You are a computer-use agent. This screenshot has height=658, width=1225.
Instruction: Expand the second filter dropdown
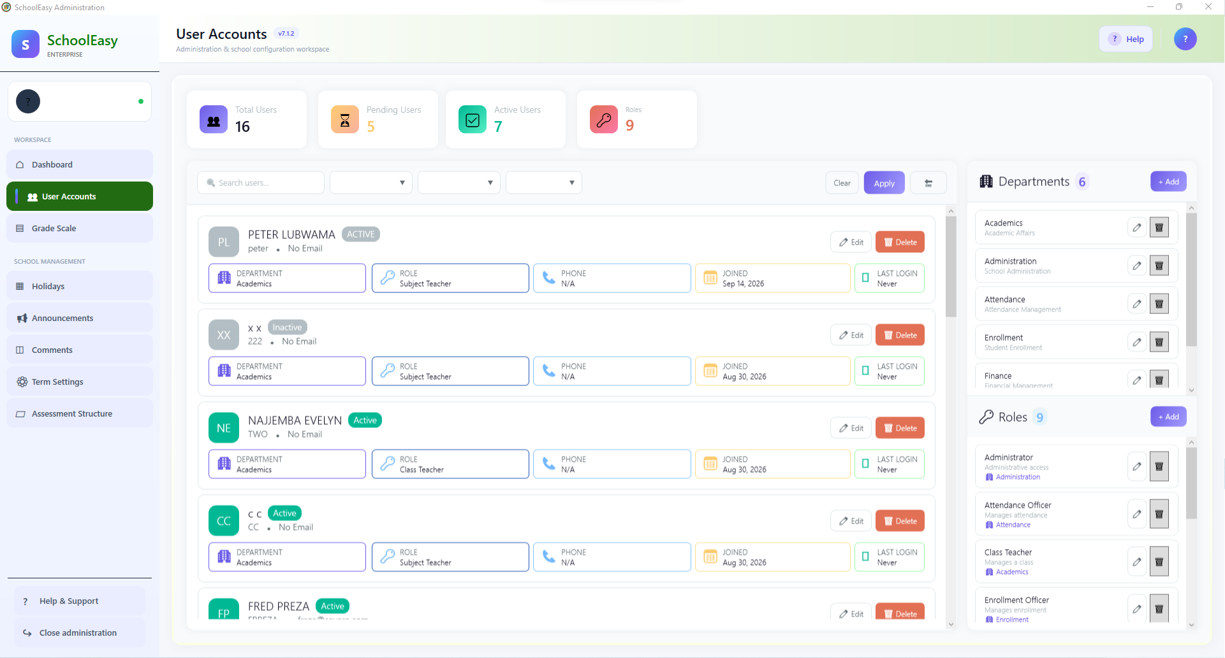click(x=459, y=183)
